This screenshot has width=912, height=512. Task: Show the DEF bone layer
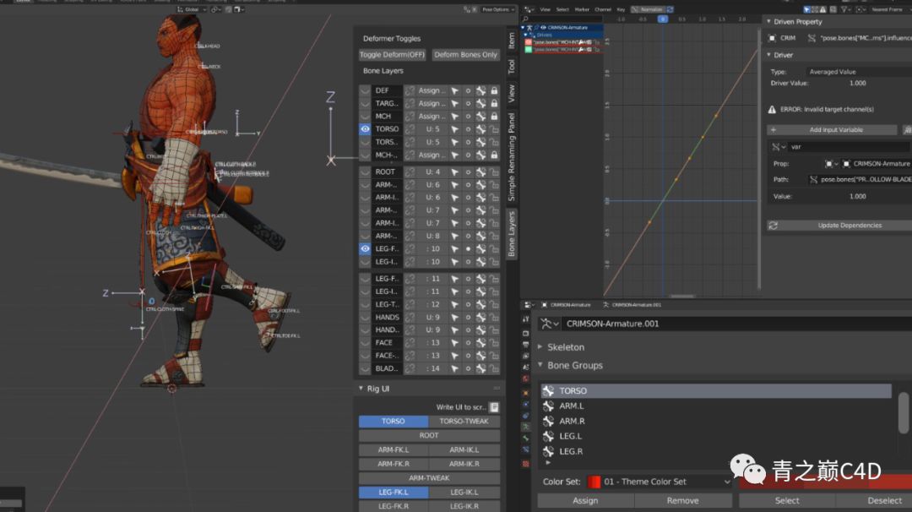pos(365,90)
